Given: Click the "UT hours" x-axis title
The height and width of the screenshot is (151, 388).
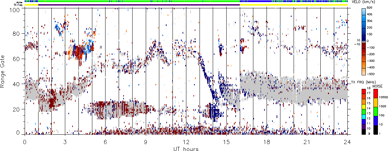Looking at the screenshot, I should pyautogui.click(x=186, y=149).
